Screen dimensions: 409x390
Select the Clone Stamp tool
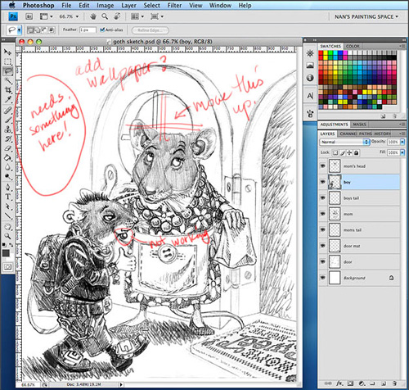(x=8, y=129)
